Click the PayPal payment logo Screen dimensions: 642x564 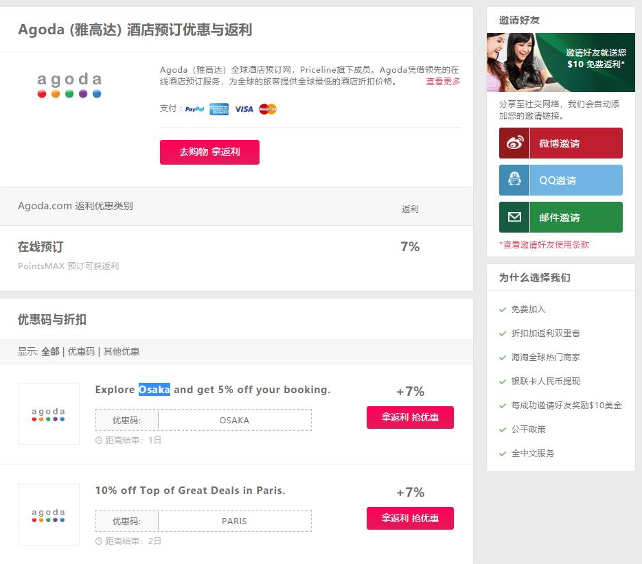click(x=195, y=109)
